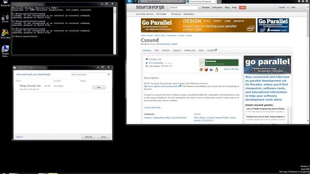
Task: Click the Downloads location link
Action: [x=58, y=86]
